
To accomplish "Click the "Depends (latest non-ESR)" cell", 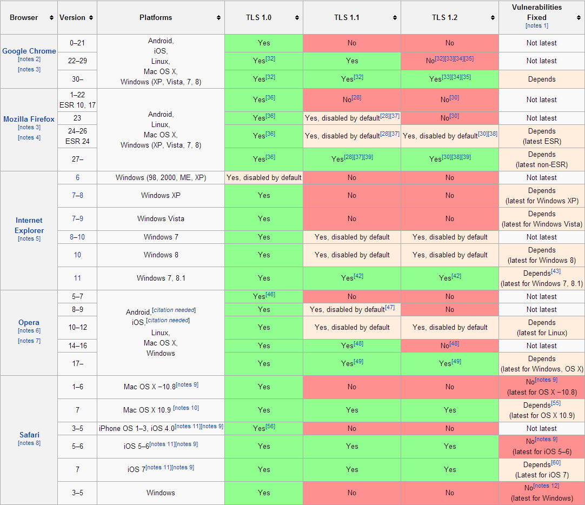I will click(x=542, y=160).
